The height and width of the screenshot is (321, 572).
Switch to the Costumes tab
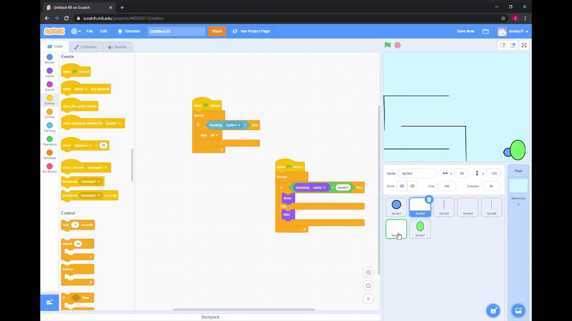coord(85,47)
